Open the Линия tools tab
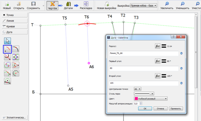 pos(15,21)
